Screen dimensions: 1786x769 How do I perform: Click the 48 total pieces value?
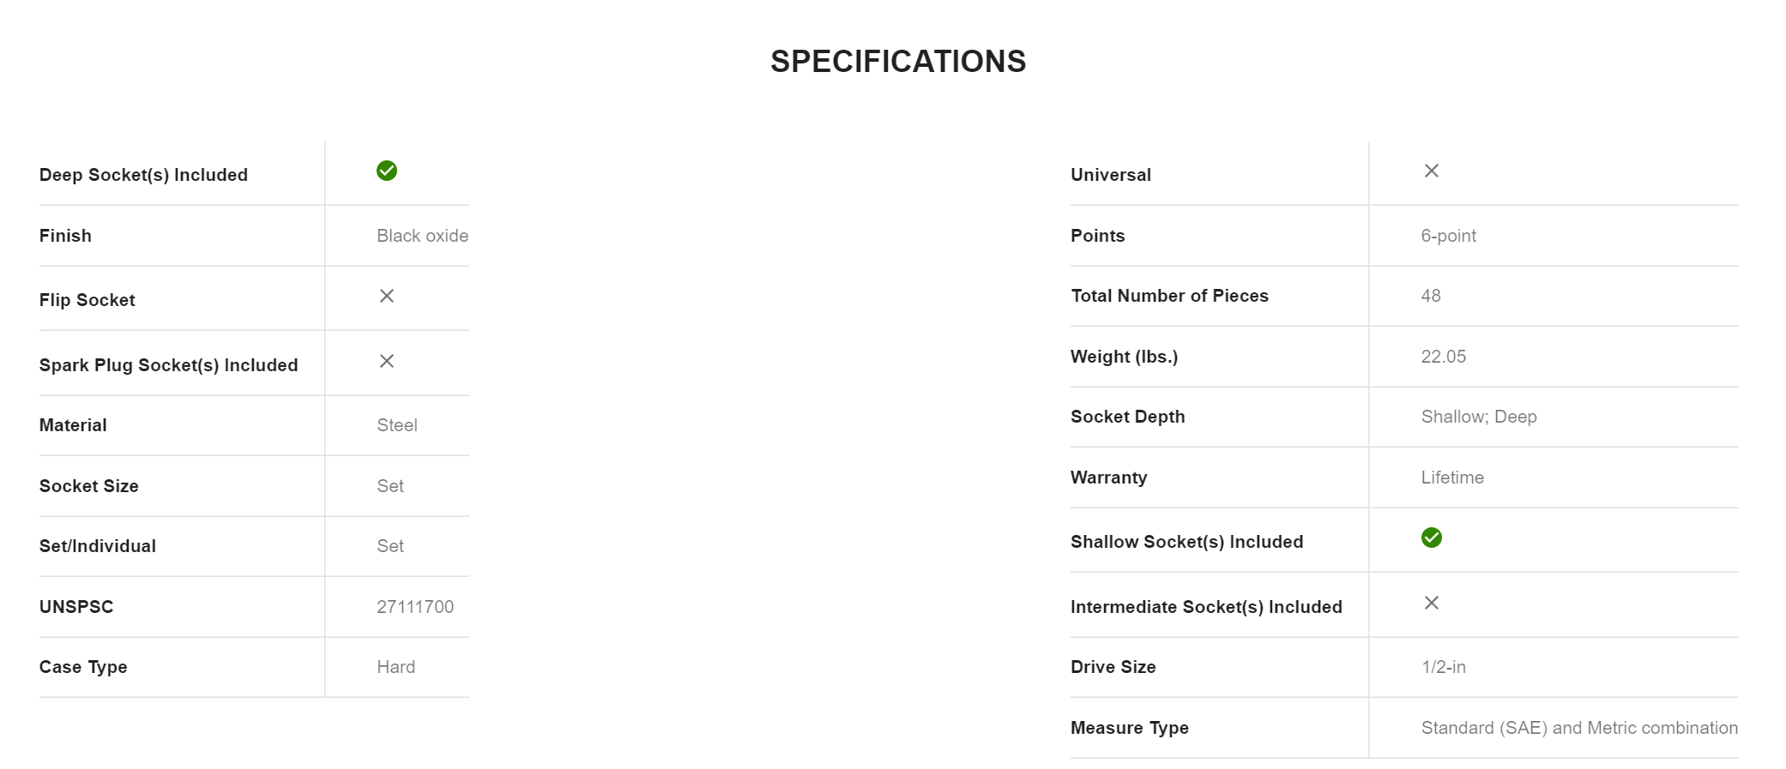click(1430, 296)
